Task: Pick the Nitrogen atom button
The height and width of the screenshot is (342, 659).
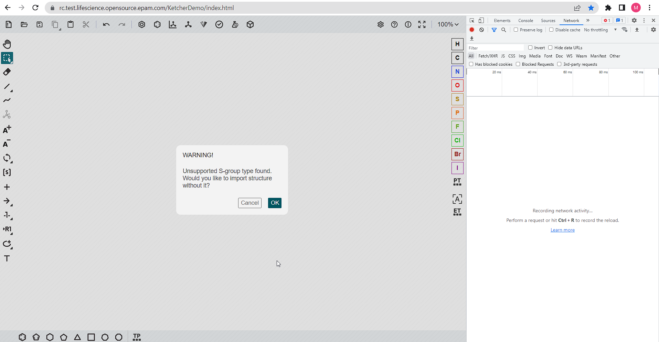Action: pos(457,72)
